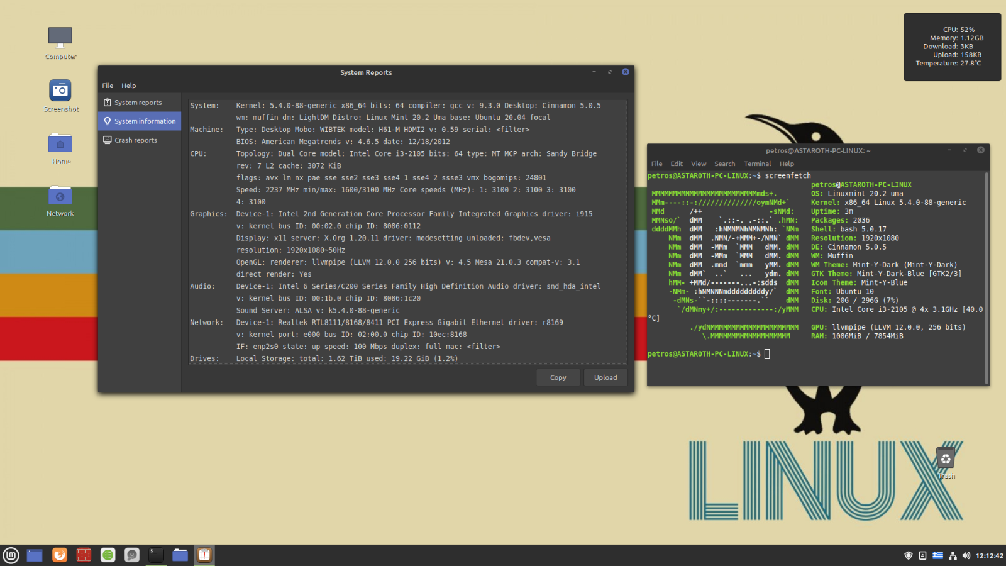Switch to System Reports taskbar button

[204, 555]
